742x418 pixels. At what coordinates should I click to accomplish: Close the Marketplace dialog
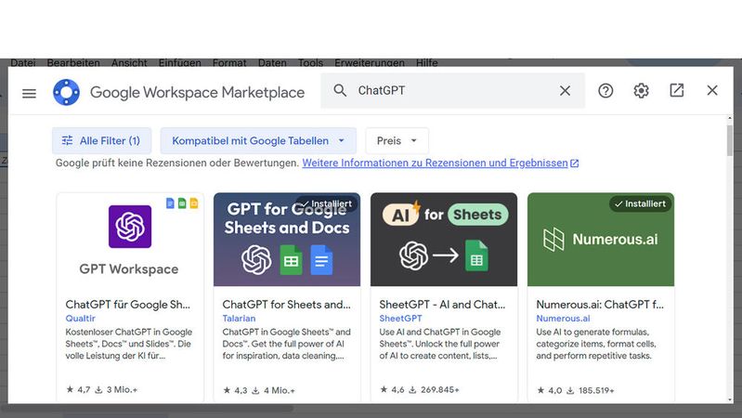click(712, 90)
